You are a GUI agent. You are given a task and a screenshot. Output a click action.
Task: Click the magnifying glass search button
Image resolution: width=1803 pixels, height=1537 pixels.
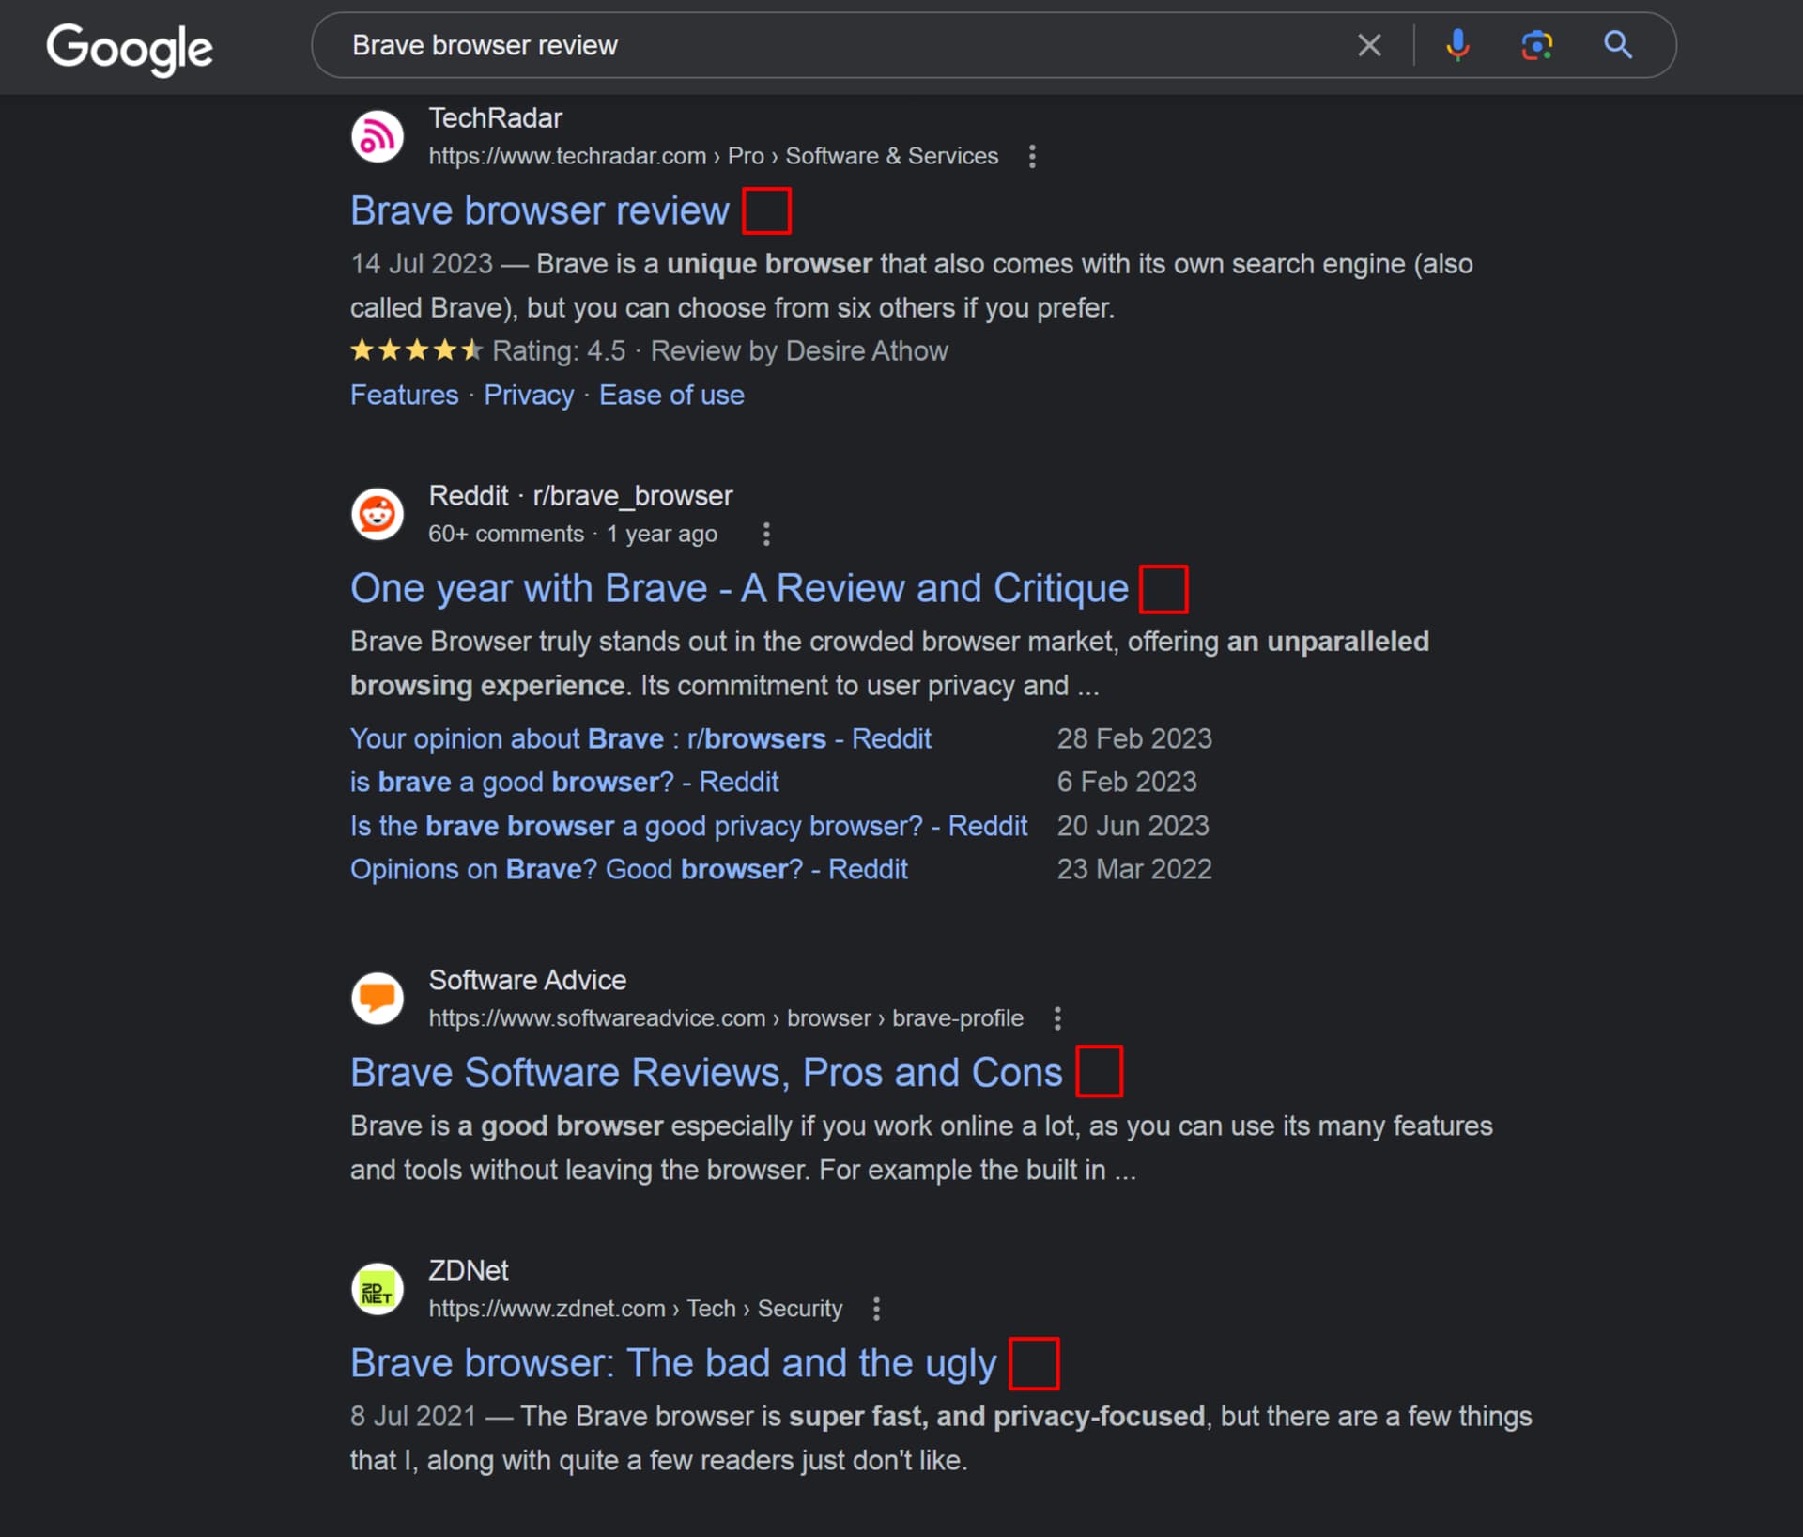pos(1617,45)
